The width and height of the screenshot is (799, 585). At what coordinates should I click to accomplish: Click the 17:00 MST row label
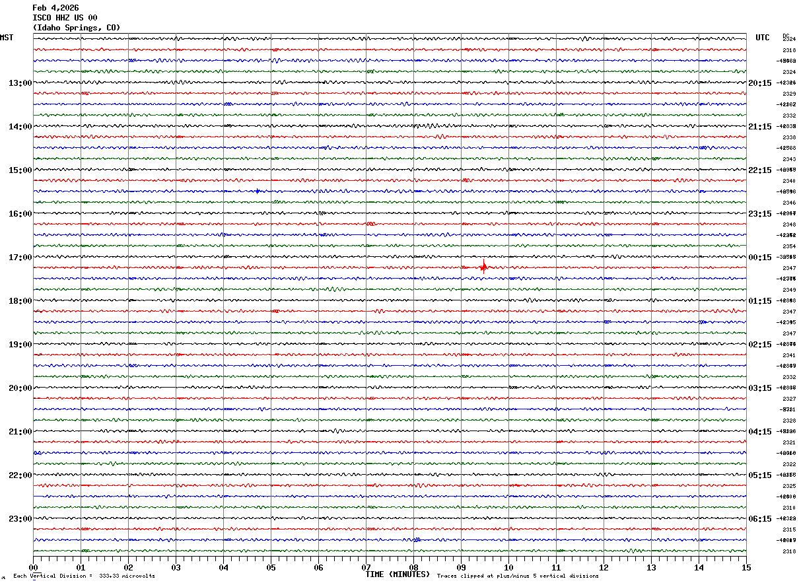point(20,257)
